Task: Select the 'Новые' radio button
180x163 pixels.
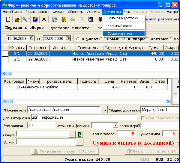Action: 101,39
